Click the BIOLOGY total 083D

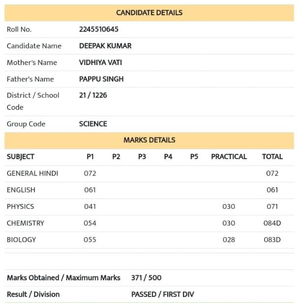[272, 240]
